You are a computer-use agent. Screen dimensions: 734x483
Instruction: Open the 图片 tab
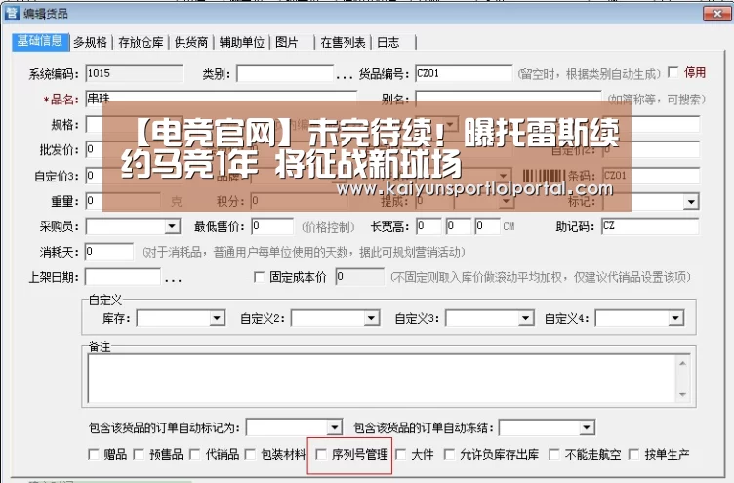click(x=287, y=43)
